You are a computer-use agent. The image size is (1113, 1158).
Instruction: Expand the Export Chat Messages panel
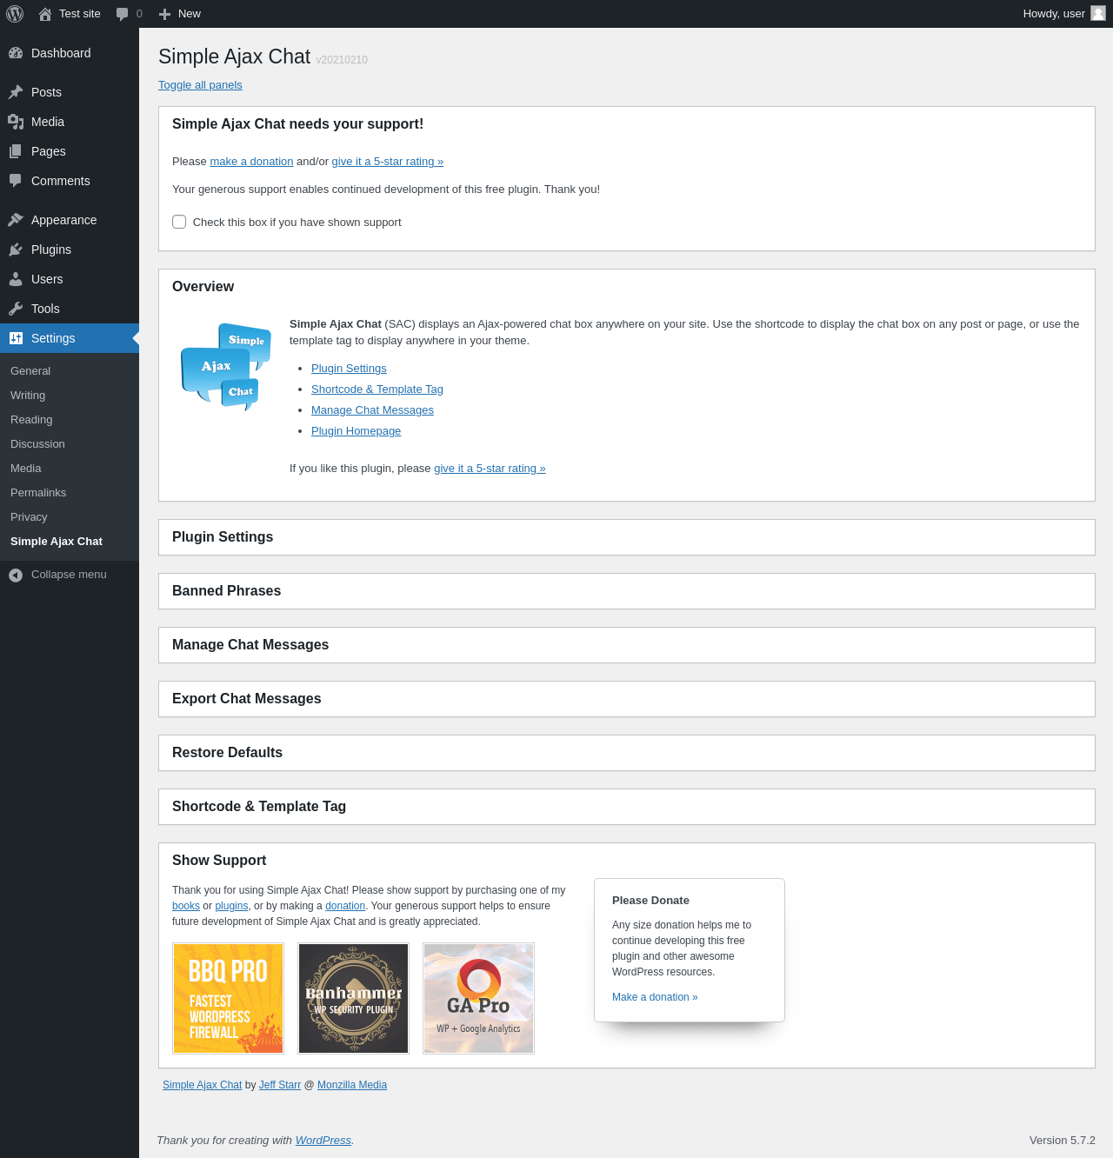coord(627,699)
